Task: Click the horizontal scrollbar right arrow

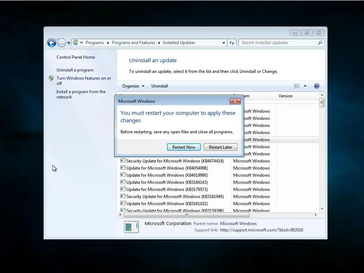Action: [x=316, y=215]
